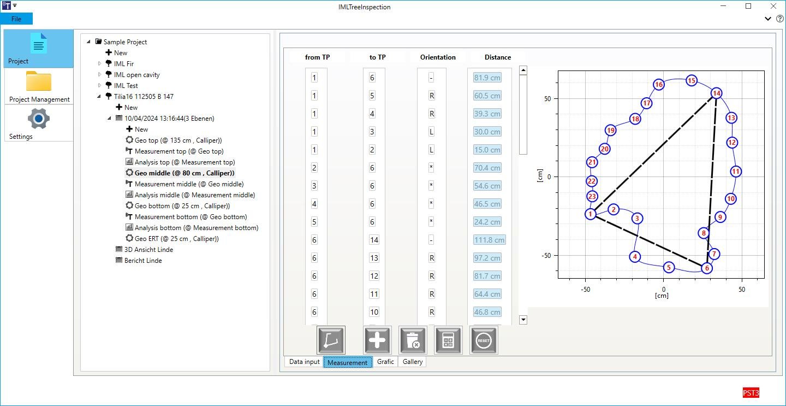Image resolution: width=786 pixels, height=406 pixels.
Task: Collapse the Tilia16 112505 B 147 node
Action: click(x=100, y=97)
